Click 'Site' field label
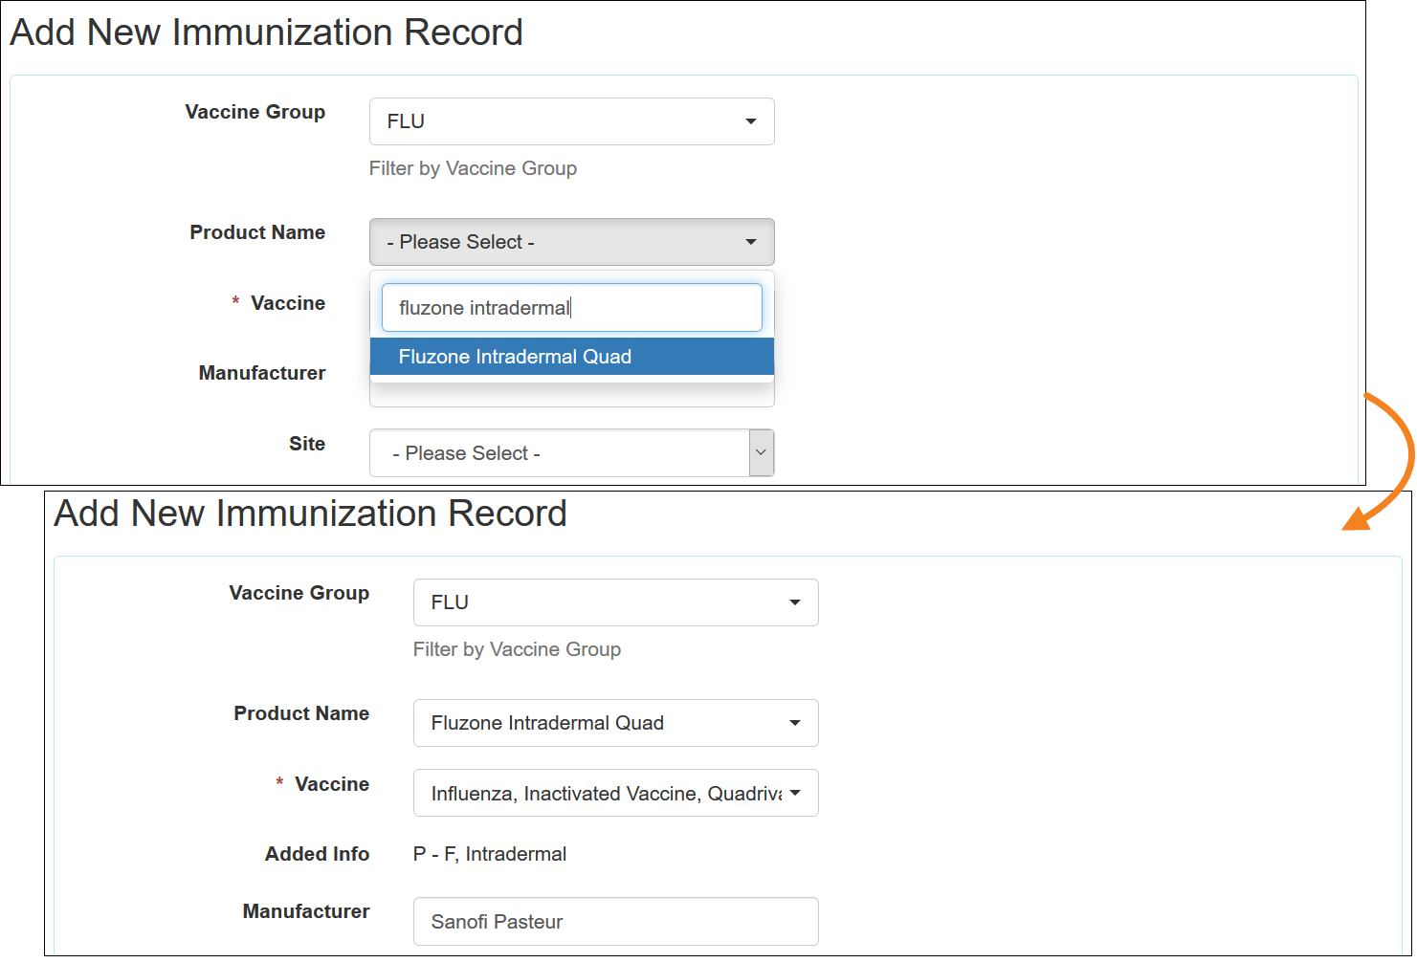Image resolution: width=1417 pixels, height=963 pixels. 307,444
